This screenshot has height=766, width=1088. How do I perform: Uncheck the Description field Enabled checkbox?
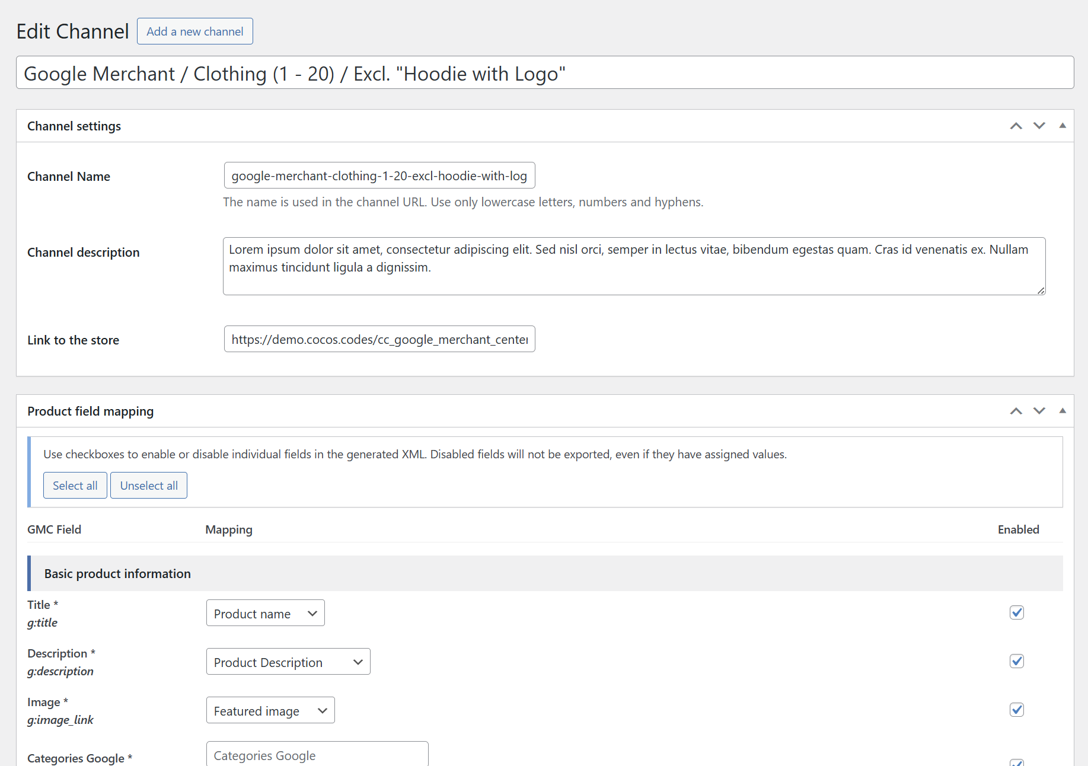pos(1016,661)
